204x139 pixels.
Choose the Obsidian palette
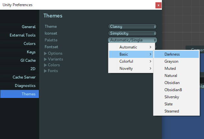[x=176, y=83]
